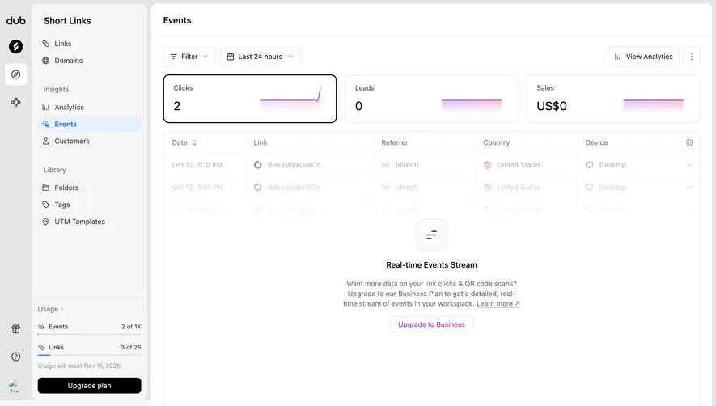716x406 pixels.
Task: Open table column settings gear
Action: (x=689, y=142)
